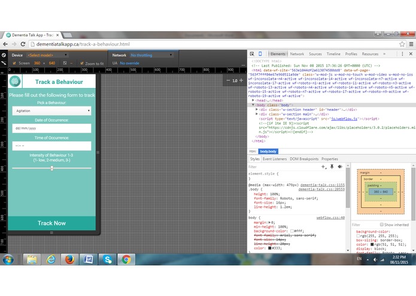The height and width of the screenshot is (296, 416).
Task: Expand the w-section header div
Action: coord(257,110)
